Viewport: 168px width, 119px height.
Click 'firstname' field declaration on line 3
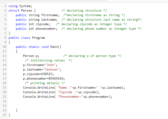point(50,15)
